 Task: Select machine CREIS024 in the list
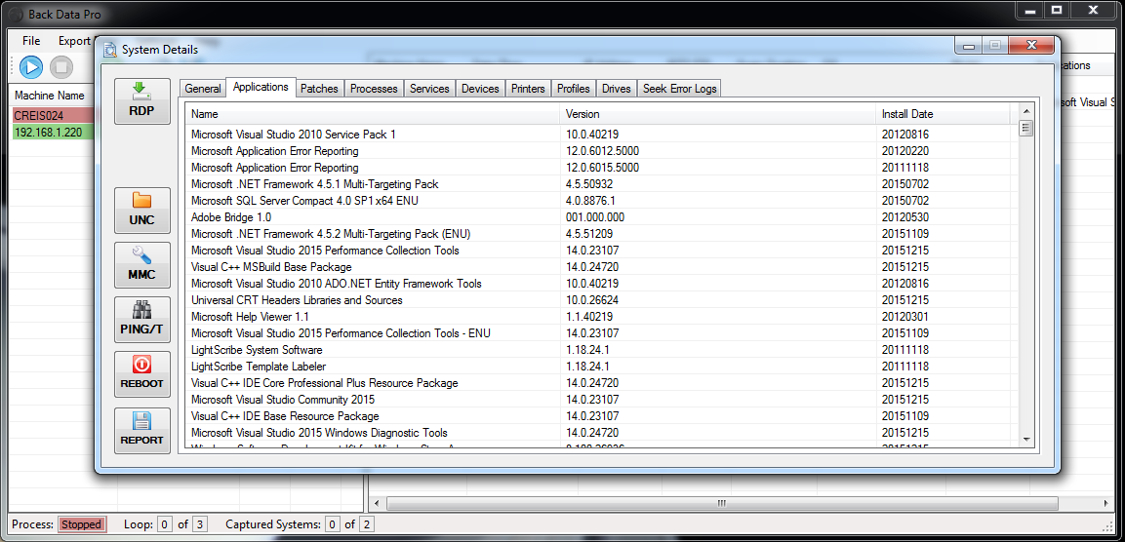tap(53, 115)
